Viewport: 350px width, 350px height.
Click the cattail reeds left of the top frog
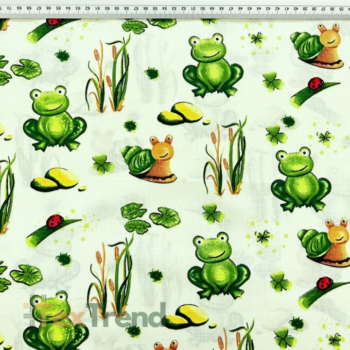click(x=108, y=73)
